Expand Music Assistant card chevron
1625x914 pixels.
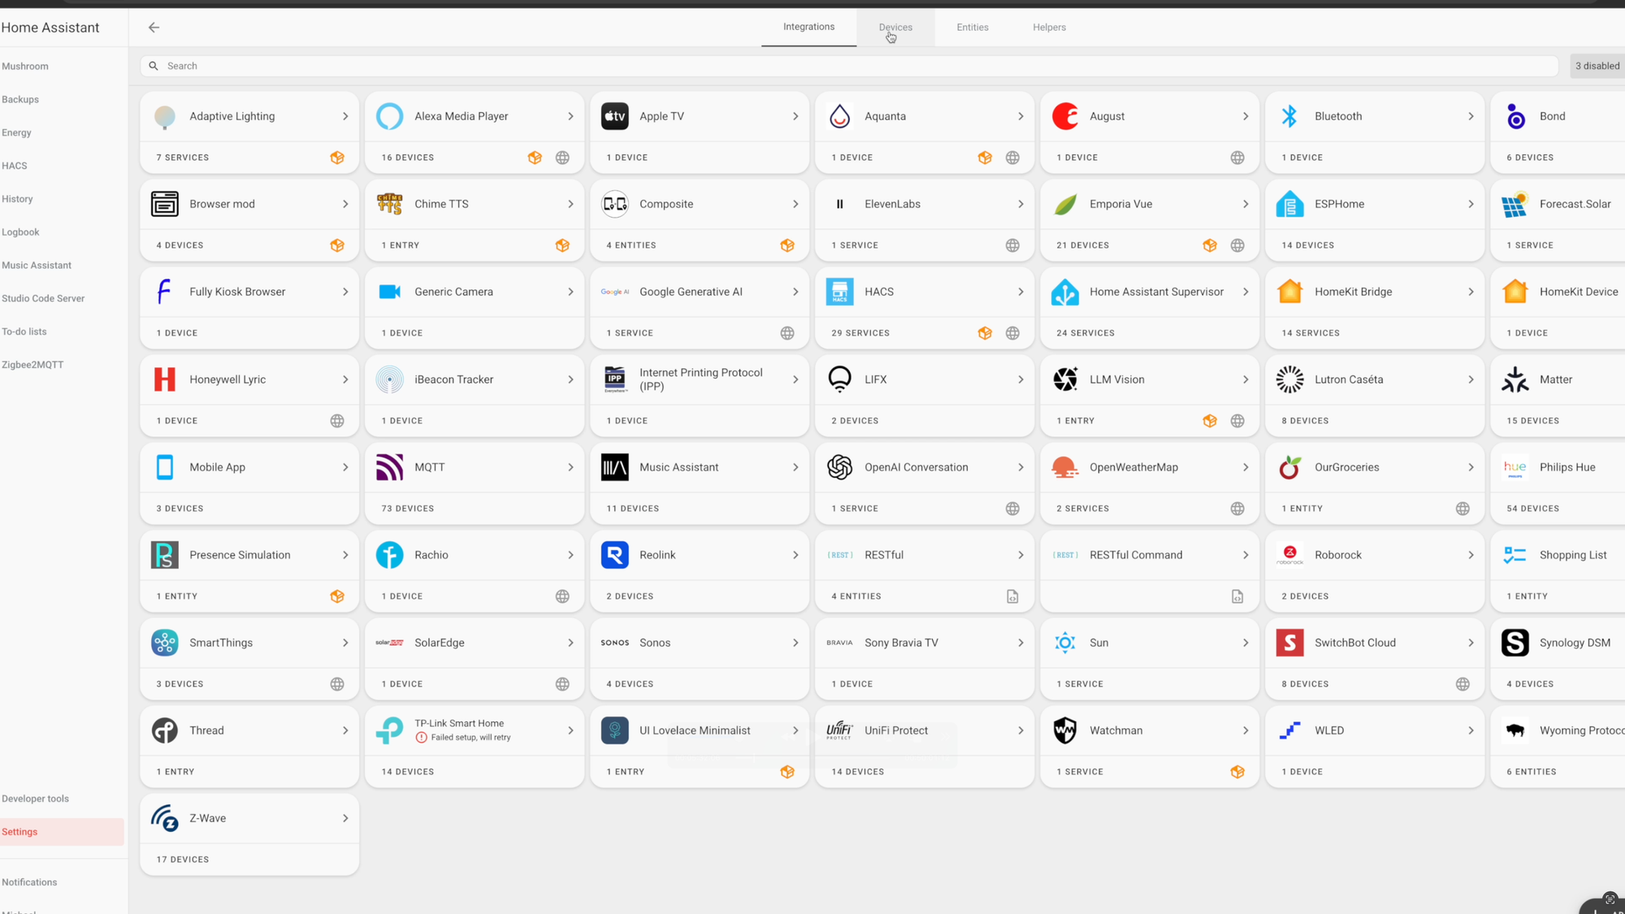pyautogui.click(x=795, y=467)
